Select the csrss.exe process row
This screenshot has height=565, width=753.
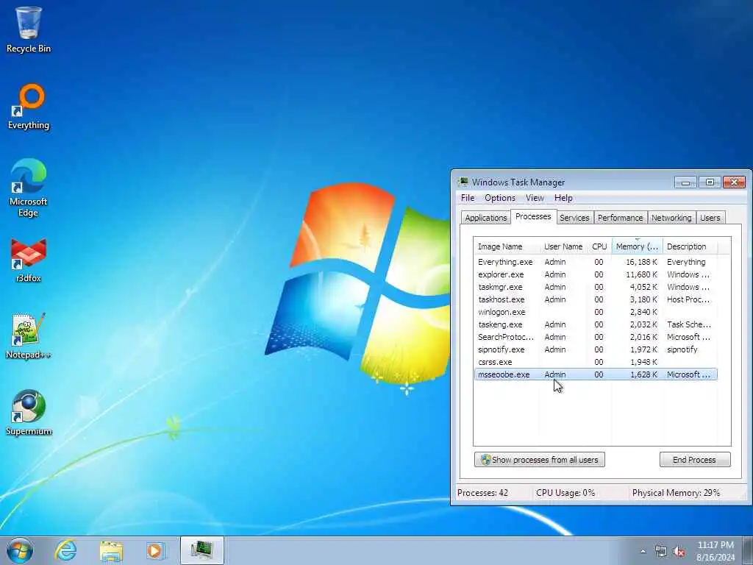[x=596, y=362]
